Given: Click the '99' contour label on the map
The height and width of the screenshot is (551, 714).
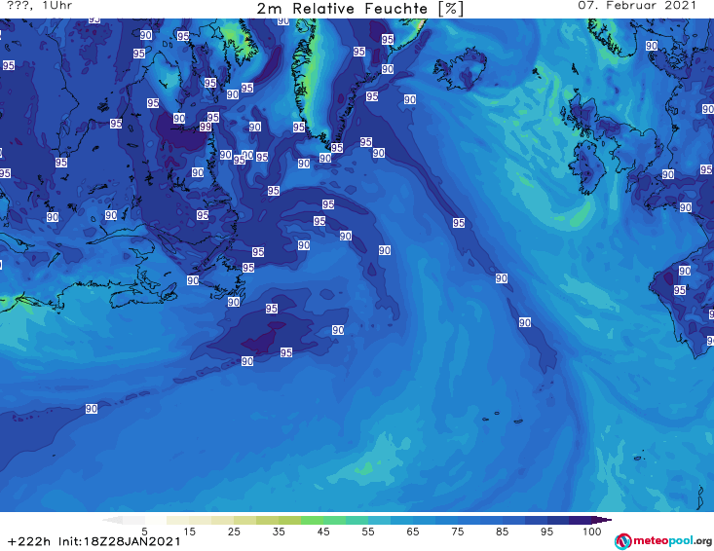Looking at the screenshot, I should (x=206, y=127).
